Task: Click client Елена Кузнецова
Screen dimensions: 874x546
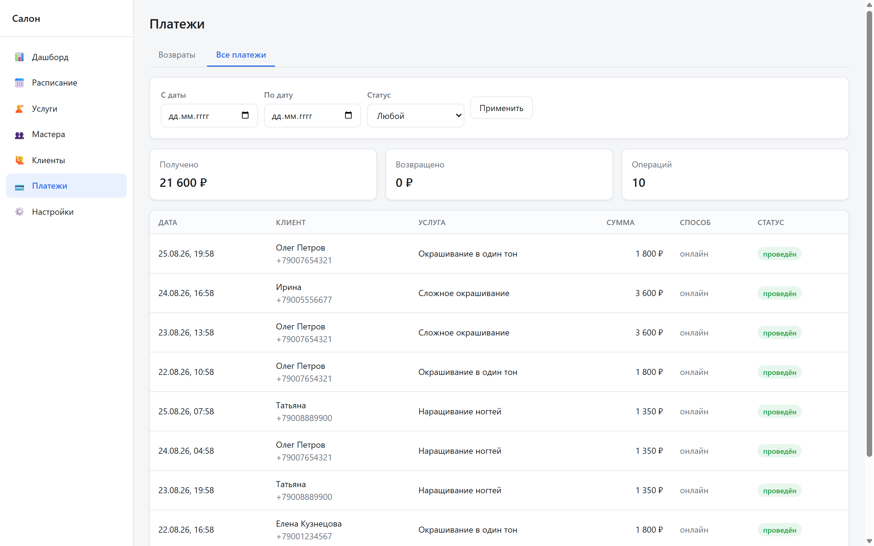Action: (309, 524)
